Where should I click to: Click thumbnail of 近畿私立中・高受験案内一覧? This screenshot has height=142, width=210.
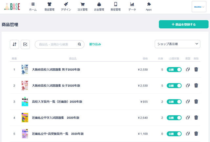pos(25,134)
